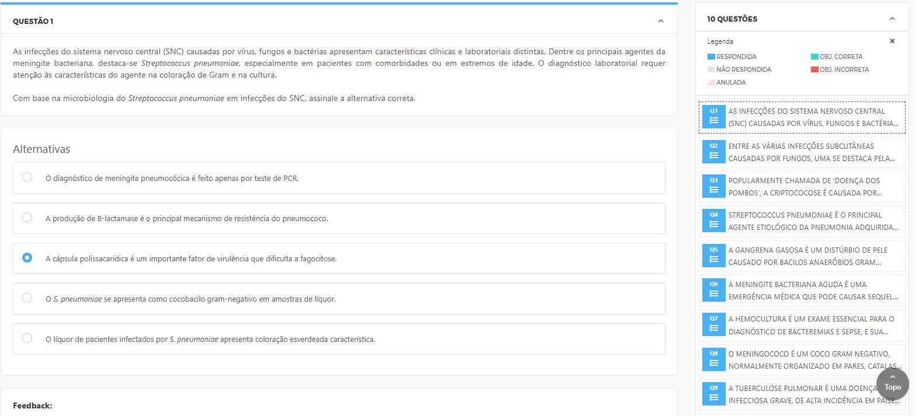Select the gram-negative cocobacilo answer option
The height and width of the screenshot is (416, 915).
[27, 298]
